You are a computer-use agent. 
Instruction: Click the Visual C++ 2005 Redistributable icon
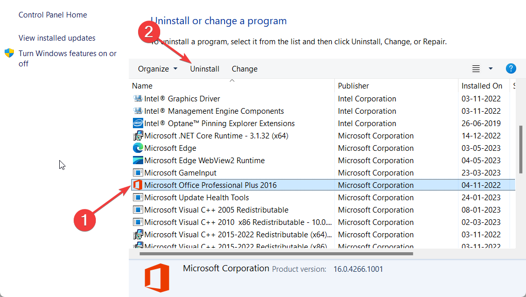[x=138, y=210]
